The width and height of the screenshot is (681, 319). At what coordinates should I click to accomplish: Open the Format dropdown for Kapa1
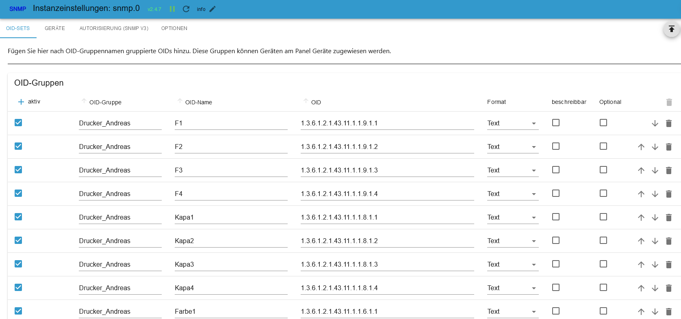513,218
